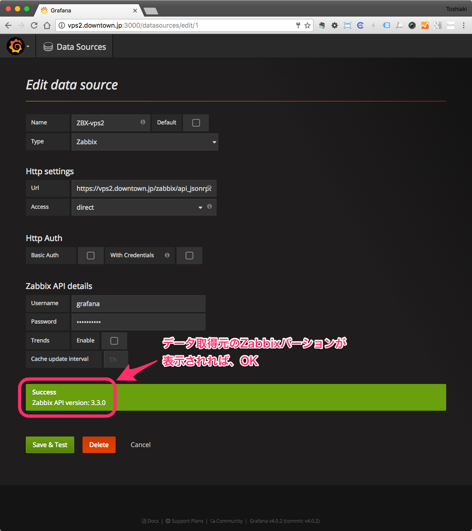
Task: Open saved password key icon
Action: click(298, 25)
